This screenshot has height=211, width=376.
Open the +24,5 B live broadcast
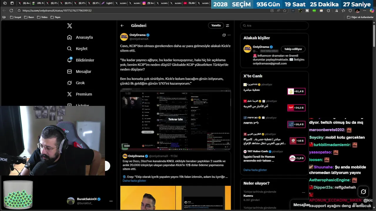click(296, 108)
